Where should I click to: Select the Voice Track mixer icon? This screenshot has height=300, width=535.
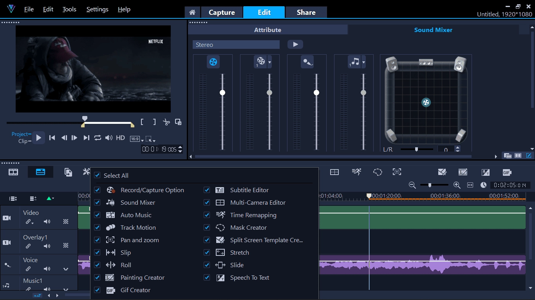[307, 62]
